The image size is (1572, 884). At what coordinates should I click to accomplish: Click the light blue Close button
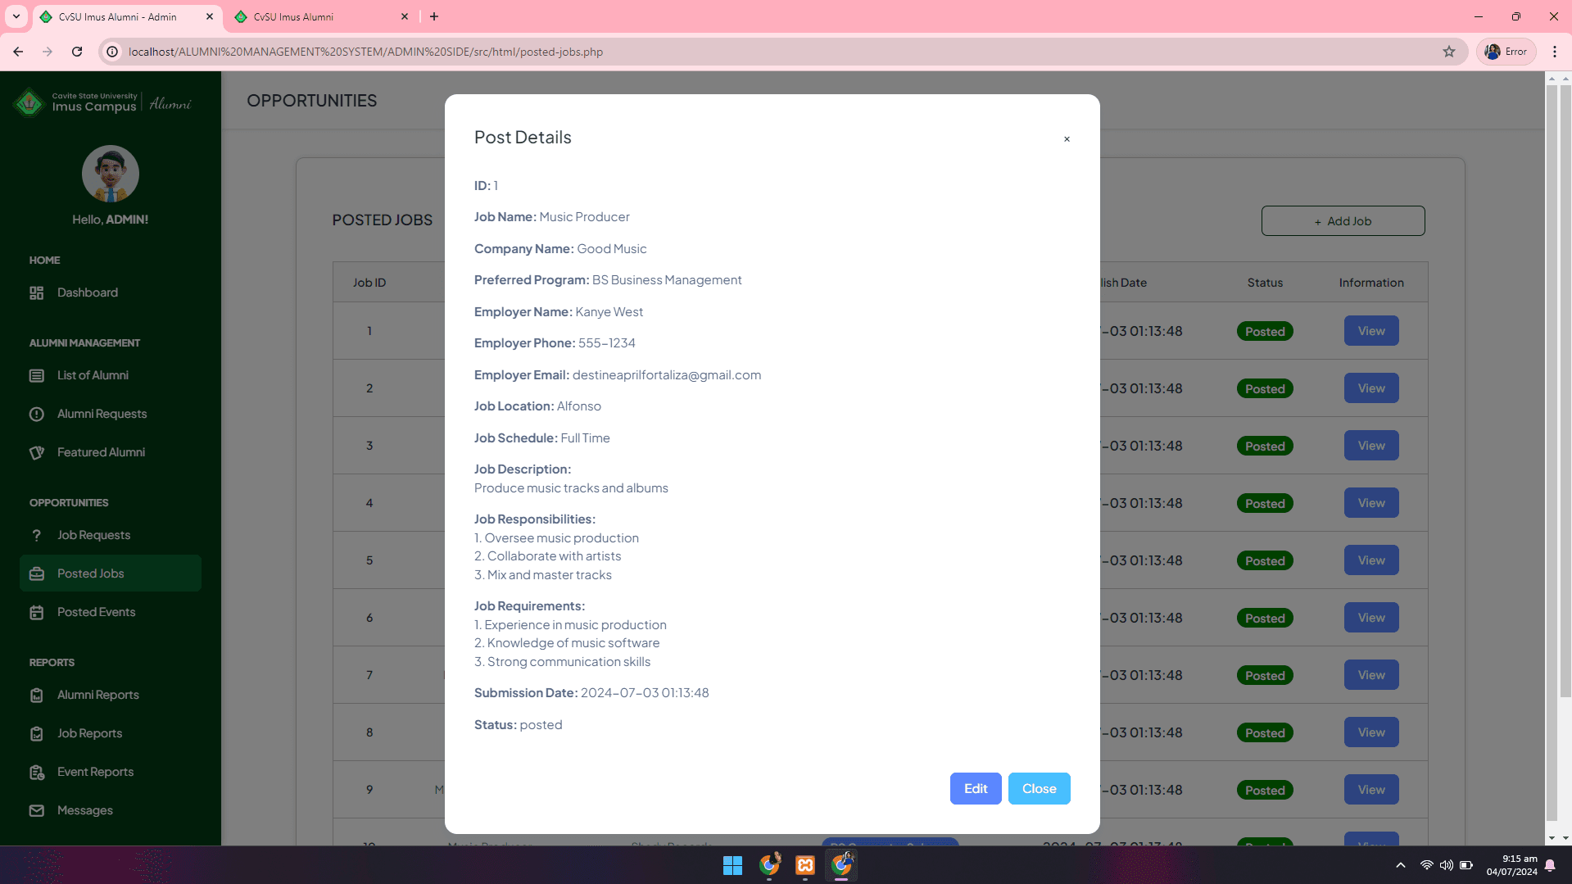(x=1039, y=788)
